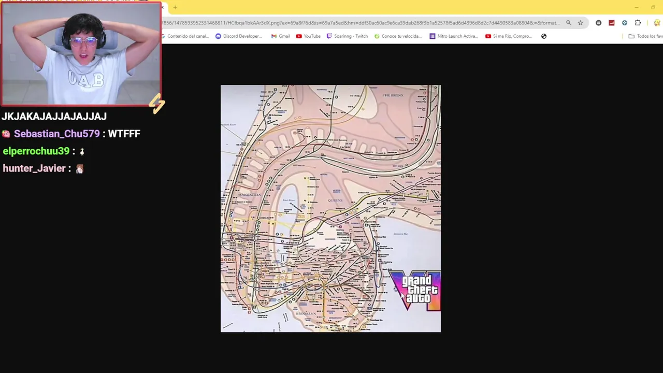Click chat username hunter_Javier
Screen dimensions: 663x373
click(x=34, y=168)
